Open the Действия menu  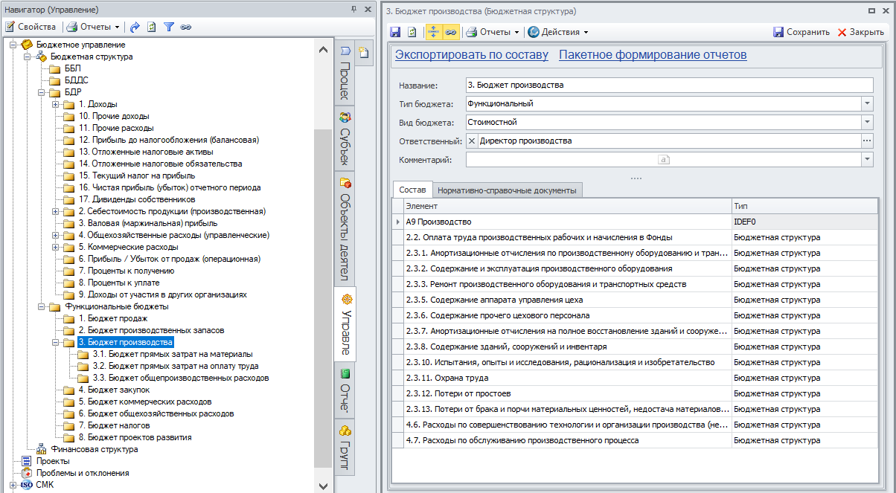point(557,32)
